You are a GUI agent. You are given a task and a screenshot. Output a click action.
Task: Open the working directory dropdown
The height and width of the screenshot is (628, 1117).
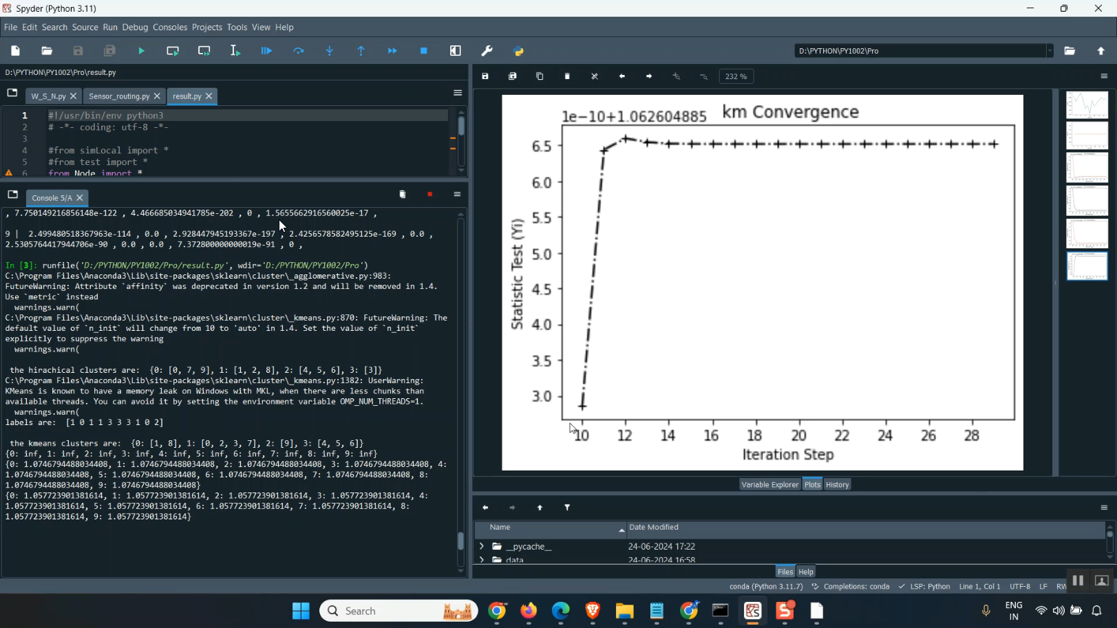(1050, 50)
